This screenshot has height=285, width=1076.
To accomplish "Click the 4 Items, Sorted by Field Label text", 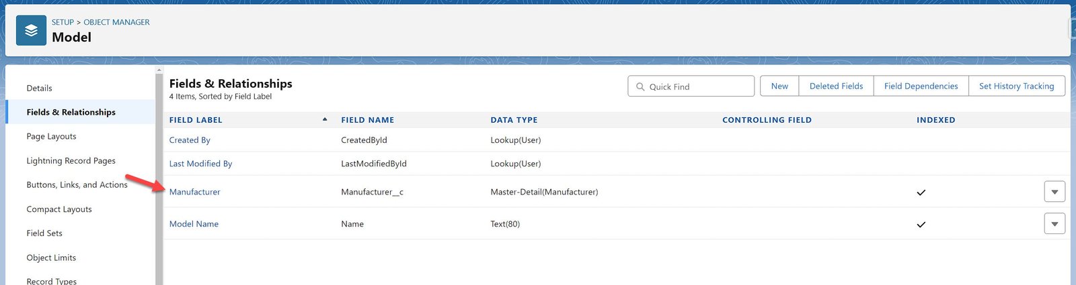I will click(x=221, y=97).
